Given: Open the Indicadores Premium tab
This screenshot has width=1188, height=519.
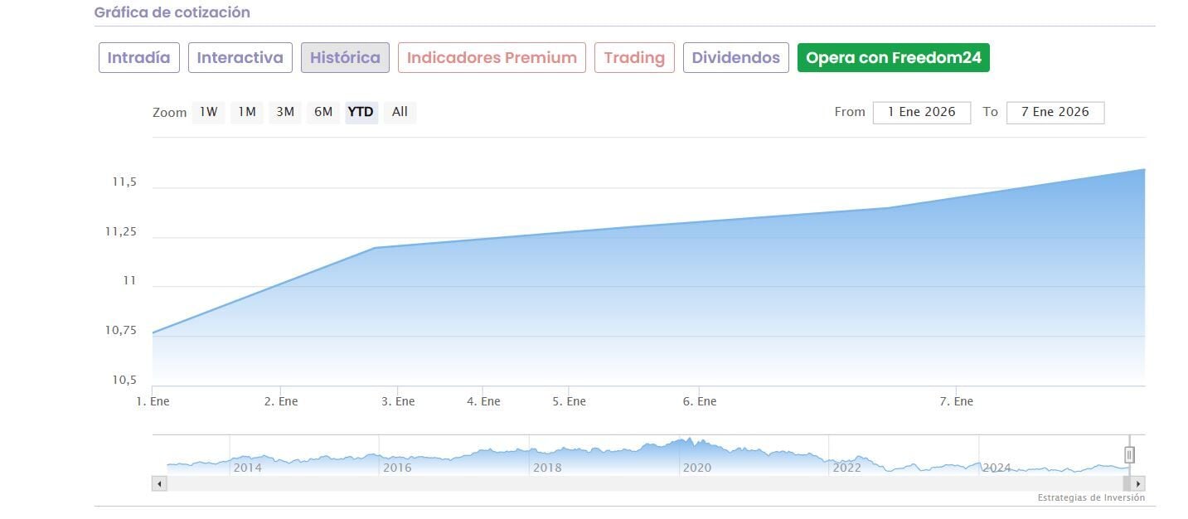Looking at the screenshot, I should pos(492,58).
